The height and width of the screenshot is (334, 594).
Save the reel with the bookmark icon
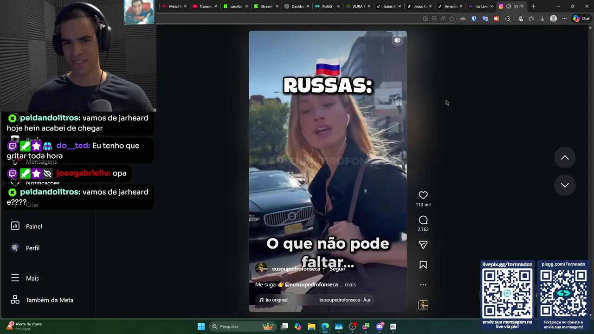point(423,265)
